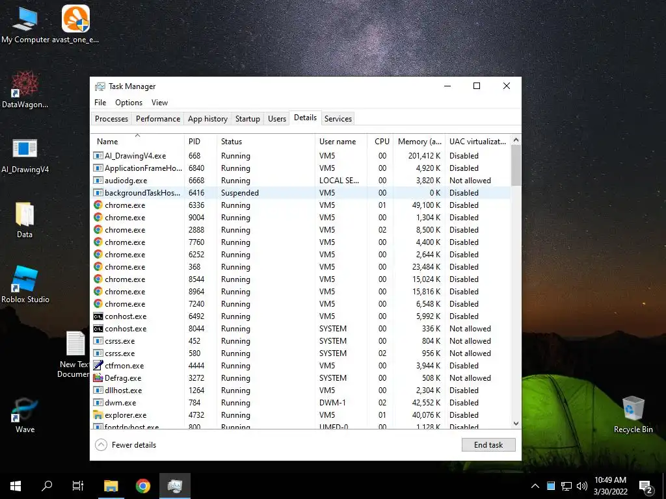Click scrollbar up arrow in process list
666x499 pixels.
(516, 140)
